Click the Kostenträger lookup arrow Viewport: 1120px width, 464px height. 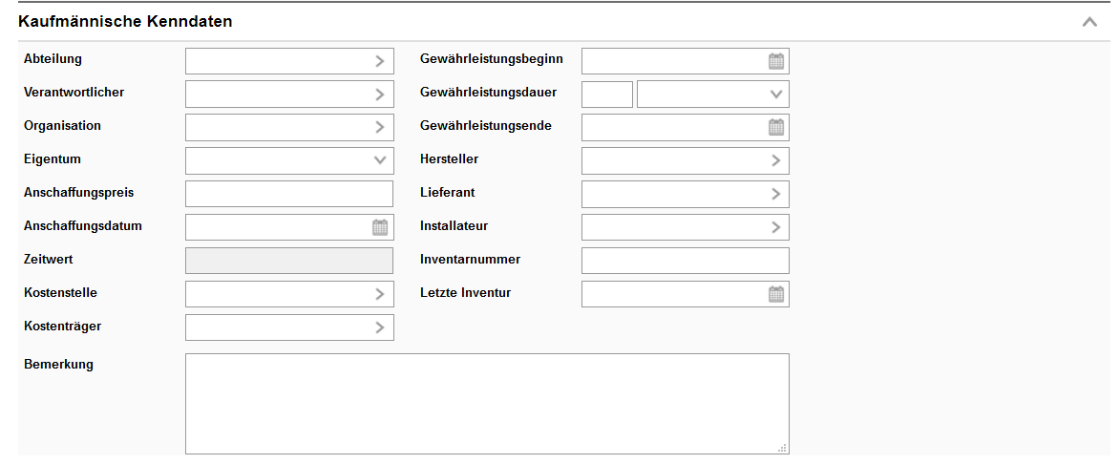(380, 327)
